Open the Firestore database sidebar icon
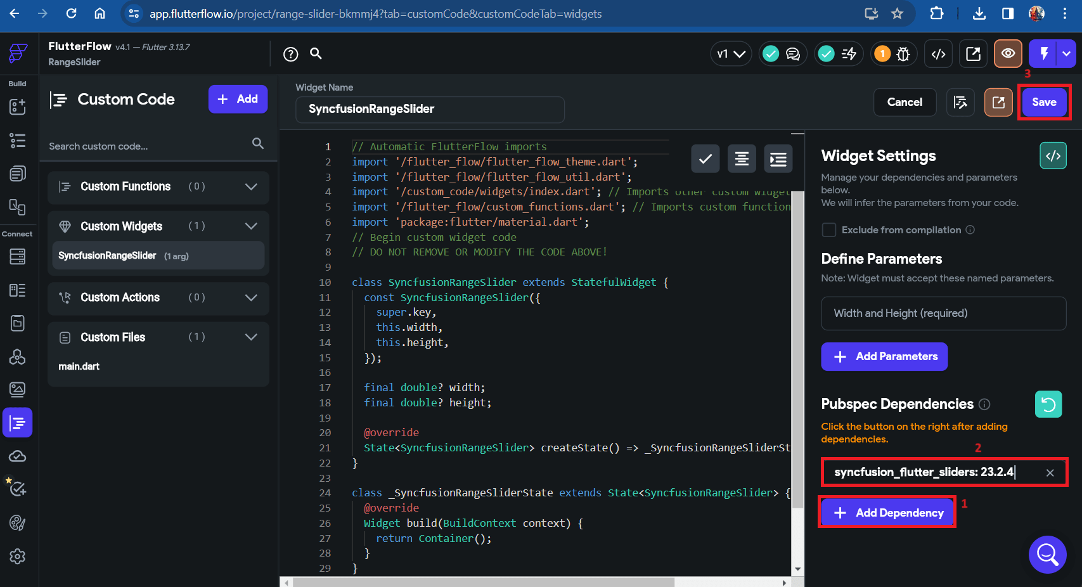 (18, 257)
